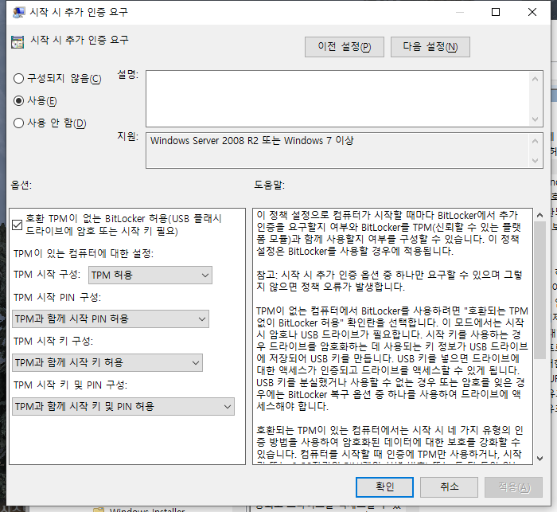Click the 이전 설정(P) button
557x512 pixels.
[x=345, y=47]
